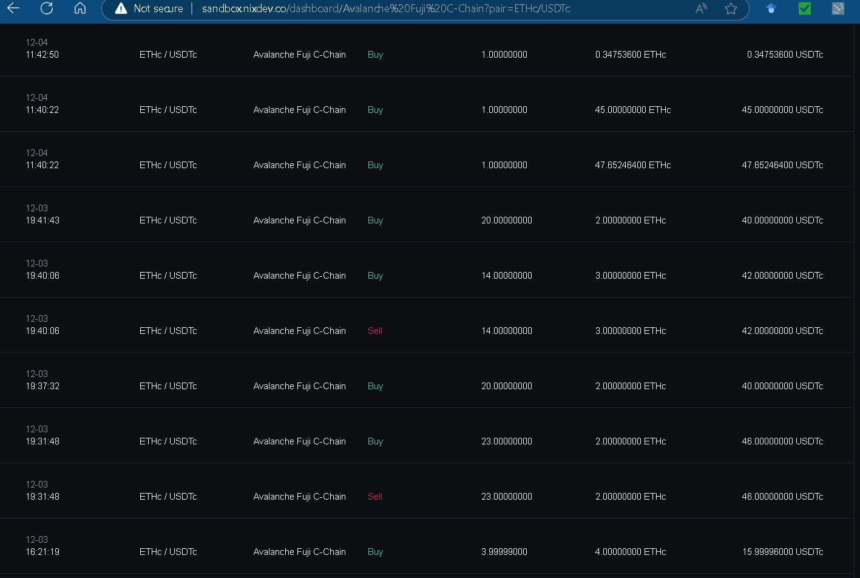Add page to favorites with star icon

(731, 8)
